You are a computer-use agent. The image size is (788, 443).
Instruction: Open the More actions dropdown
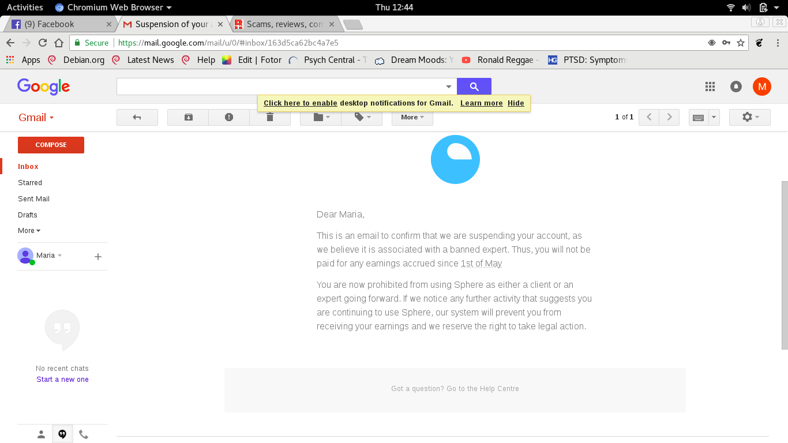(412, 117)
